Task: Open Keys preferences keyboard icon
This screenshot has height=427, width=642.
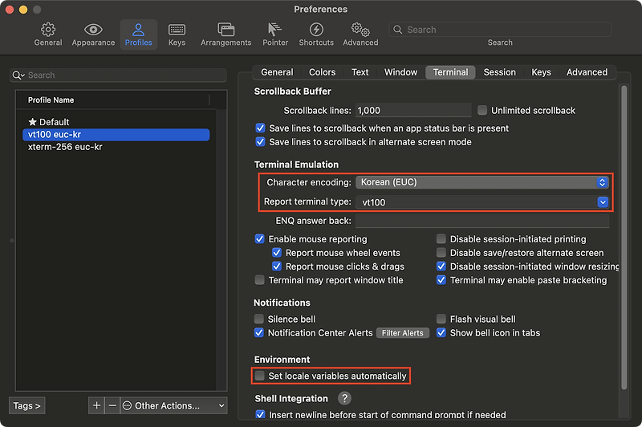Action: tap(177, 30)
